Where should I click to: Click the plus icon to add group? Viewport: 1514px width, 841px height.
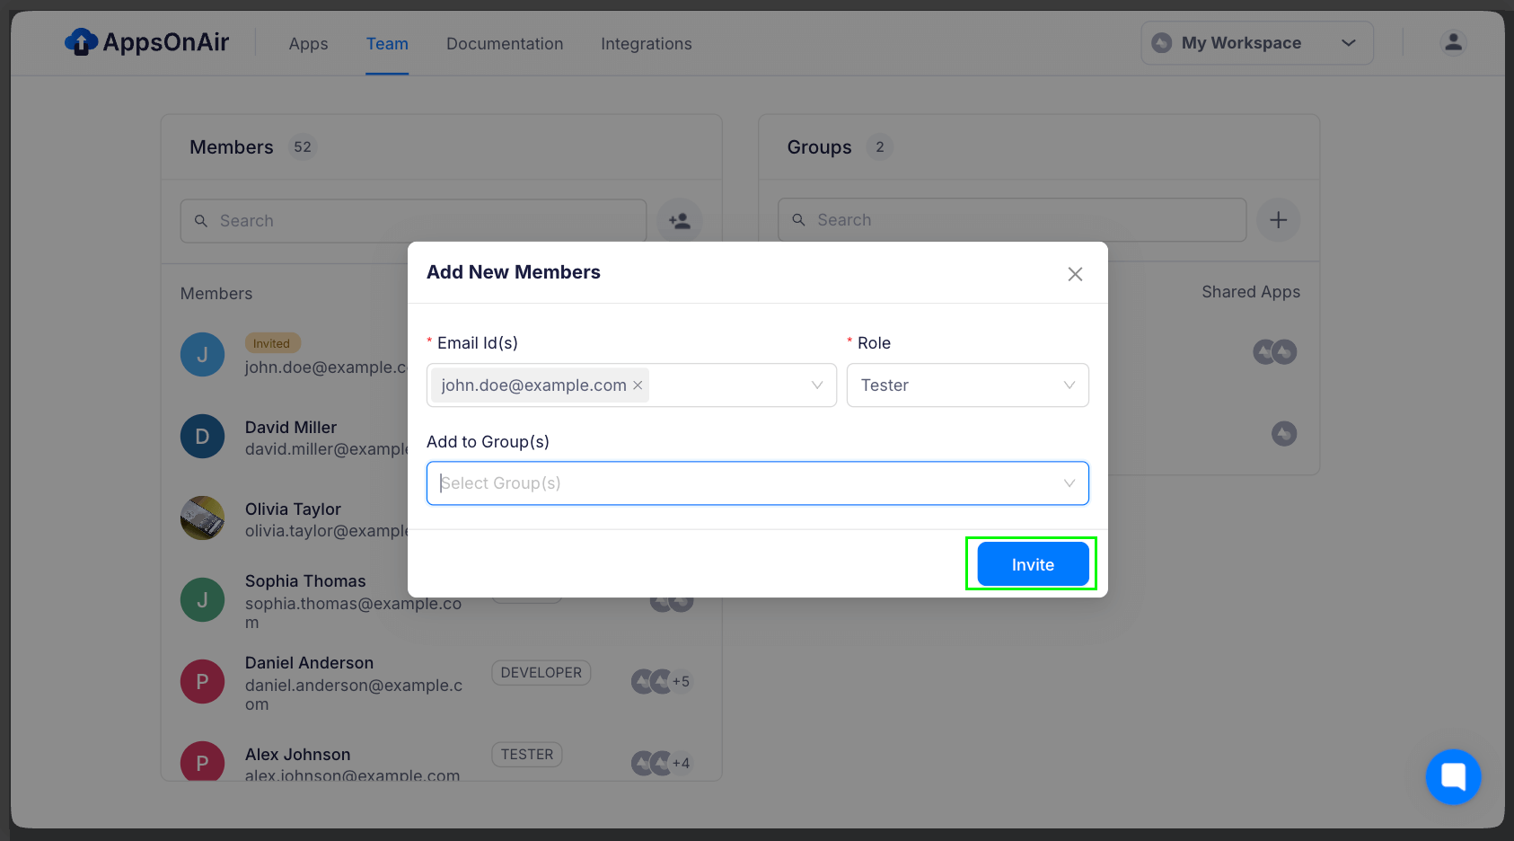point(1278,220)
